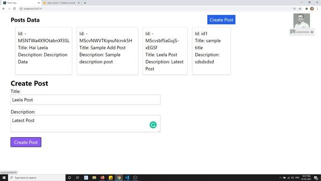Image resolution: width=321 pixels, height=181 pixels.
Task: Switch to the Firebase console tab
Action: pyautogui.click(x=61, y=3)
